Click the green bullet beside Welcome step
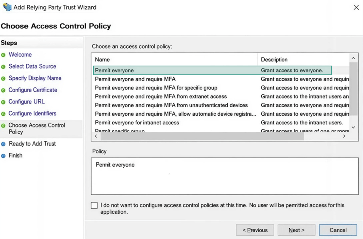This screenshot has width=363, height=239. [x=3, y=55]
